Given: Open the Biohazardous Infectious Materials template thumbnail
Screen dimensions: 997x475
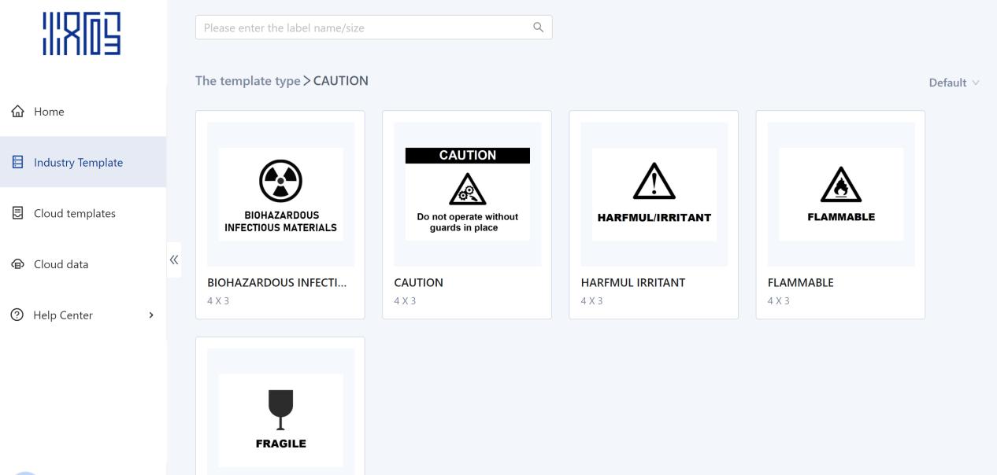Looking at the screenshot, I should (x=280, y=194).
